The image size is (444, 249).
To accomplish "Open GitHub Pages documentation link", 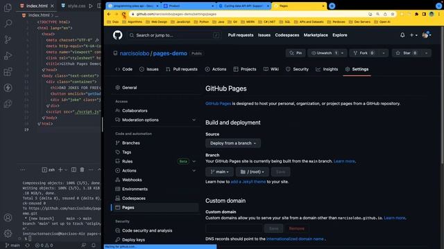I will (218, 104).
